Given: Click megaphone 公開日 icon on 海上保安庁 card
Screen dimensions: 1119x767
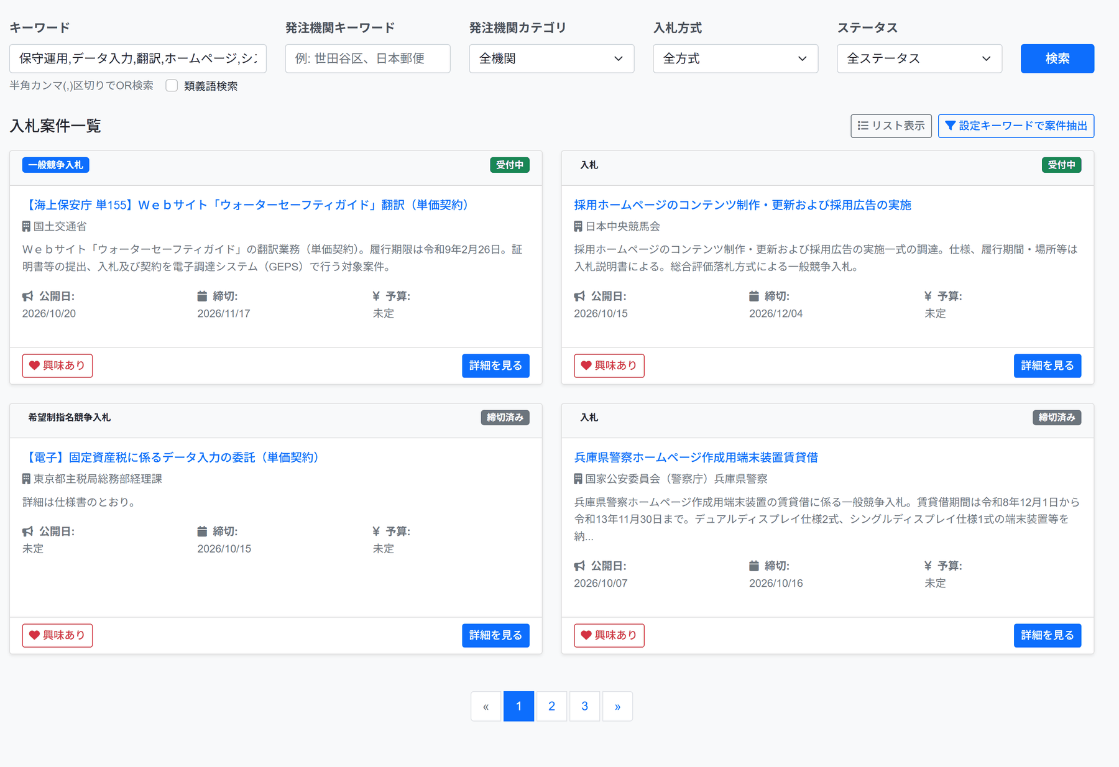Looking at the screenshot, I should pyautogui.click(x=28, y=296).
